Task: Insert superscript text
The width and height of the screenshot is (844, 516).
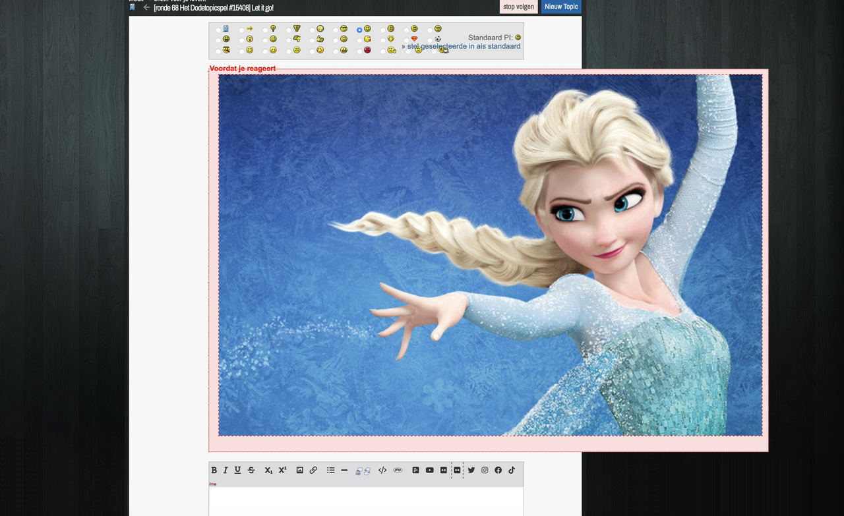Action: 282,471
